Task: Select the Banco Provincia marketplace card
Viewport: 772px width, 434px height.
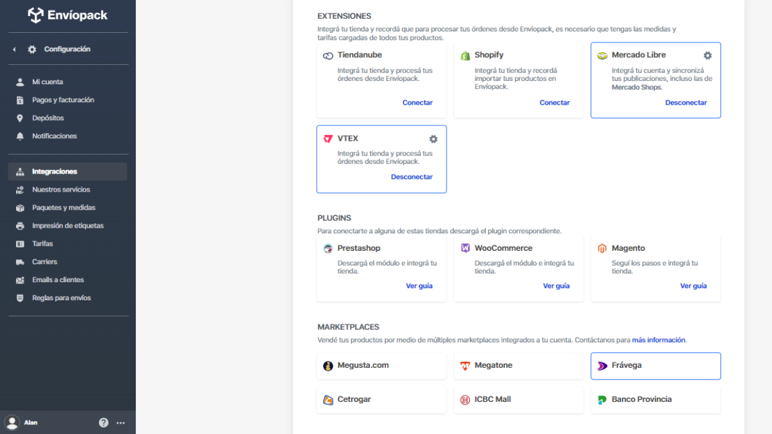Action: coord(656,400)
